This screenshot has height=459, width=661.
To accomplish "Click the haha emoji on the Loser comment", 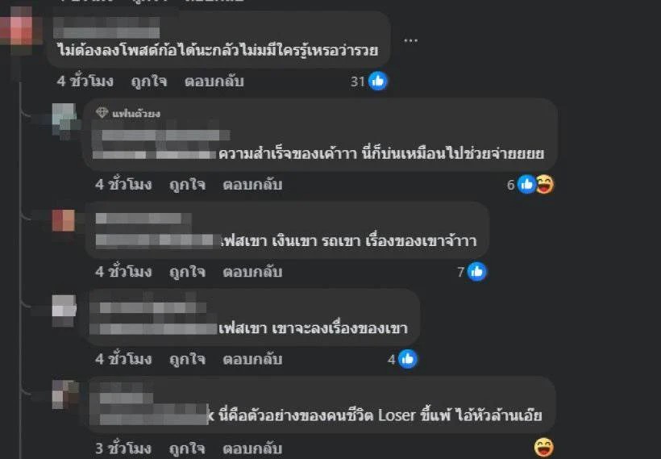I will click(544, 448).
